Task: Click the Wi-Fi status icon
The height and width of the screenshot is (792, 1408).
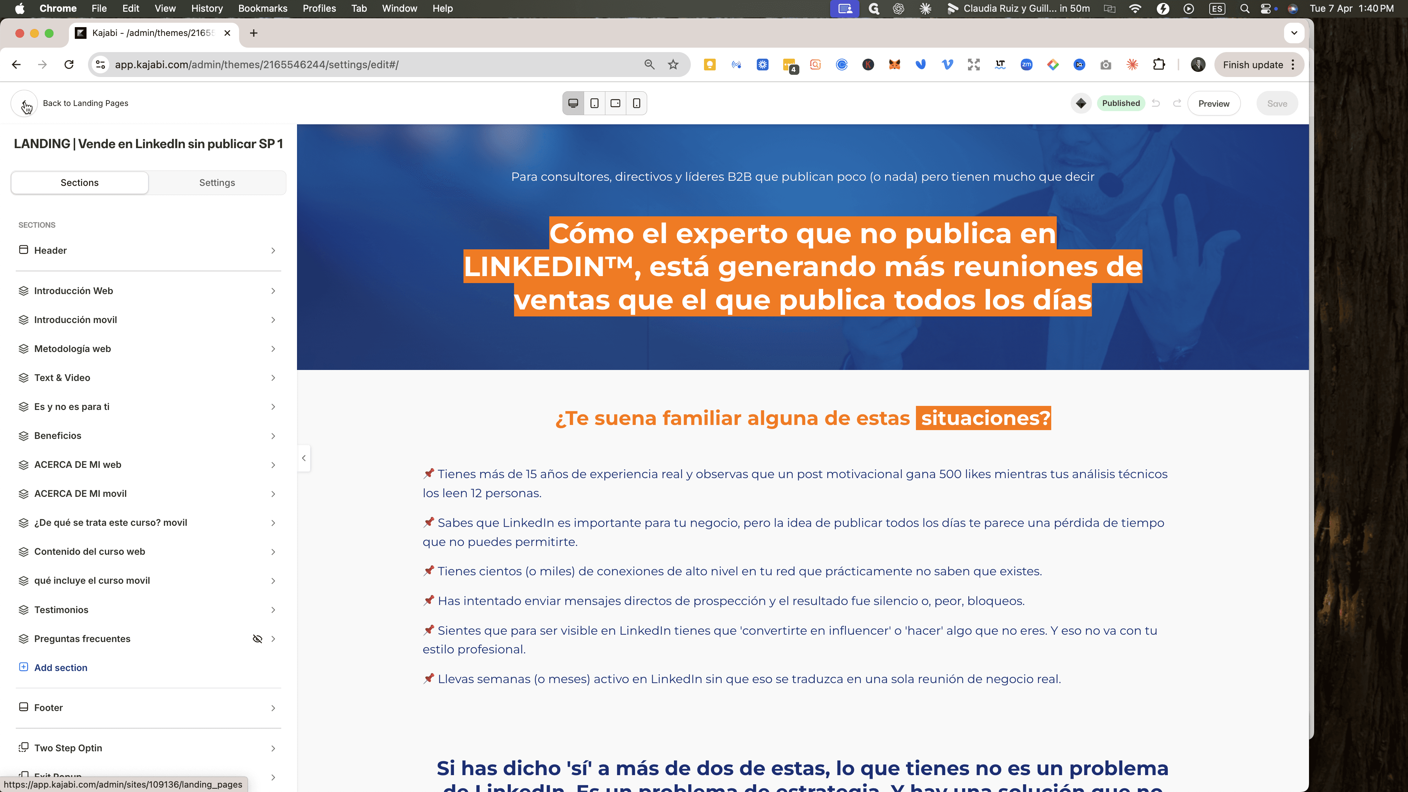Action: 1135,8
